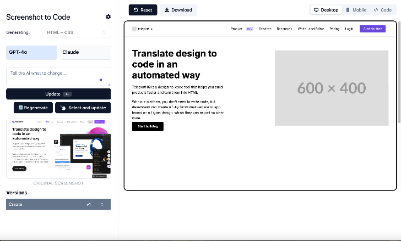Click Login in preview navbar
The image size is (401, 241).
(x=349, y=29)
